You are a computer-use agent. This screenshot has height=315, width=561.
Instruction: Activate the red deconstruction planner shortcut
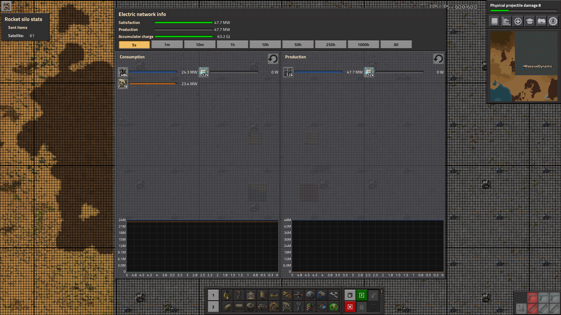(x=350, y=307)
